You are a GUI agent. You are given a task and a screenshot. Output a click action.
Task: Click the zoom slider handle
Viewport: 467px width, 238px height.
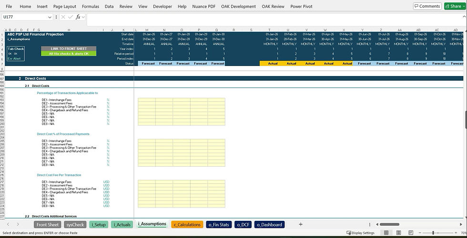pyautogui.click(x=433, y=233)
